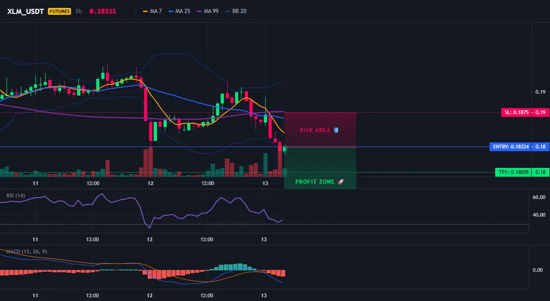This screenshot has height=301, width=550.
Task: Click the TP1: 0.18005 take-profit label
Action: coord(512,172)
